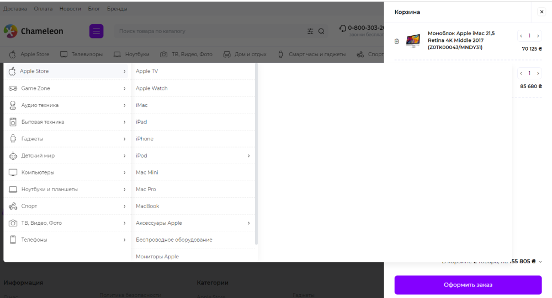Expand Game Zone submenu chevron
This screenshot has width=552, height=298.
(x=125, y=88)
